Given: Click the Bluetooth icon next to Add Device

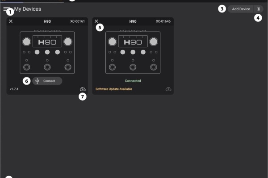Looking at the screenshot, I should click(259, 9).
